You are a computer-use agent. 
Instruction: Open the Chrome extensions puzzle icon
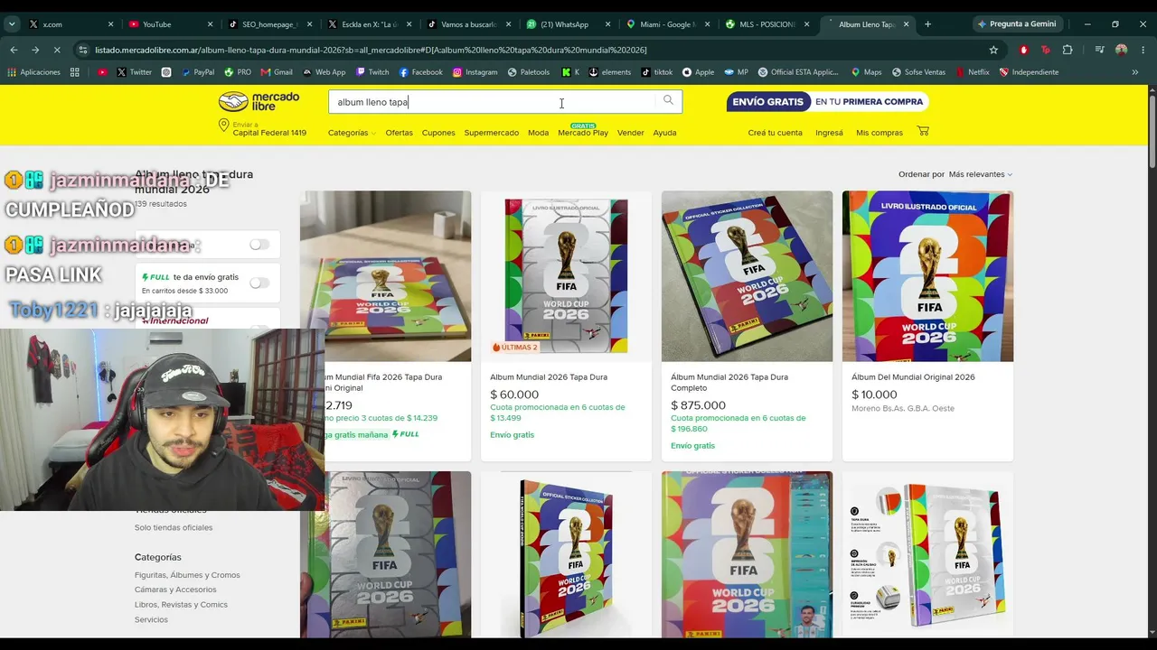(1068, 50)
